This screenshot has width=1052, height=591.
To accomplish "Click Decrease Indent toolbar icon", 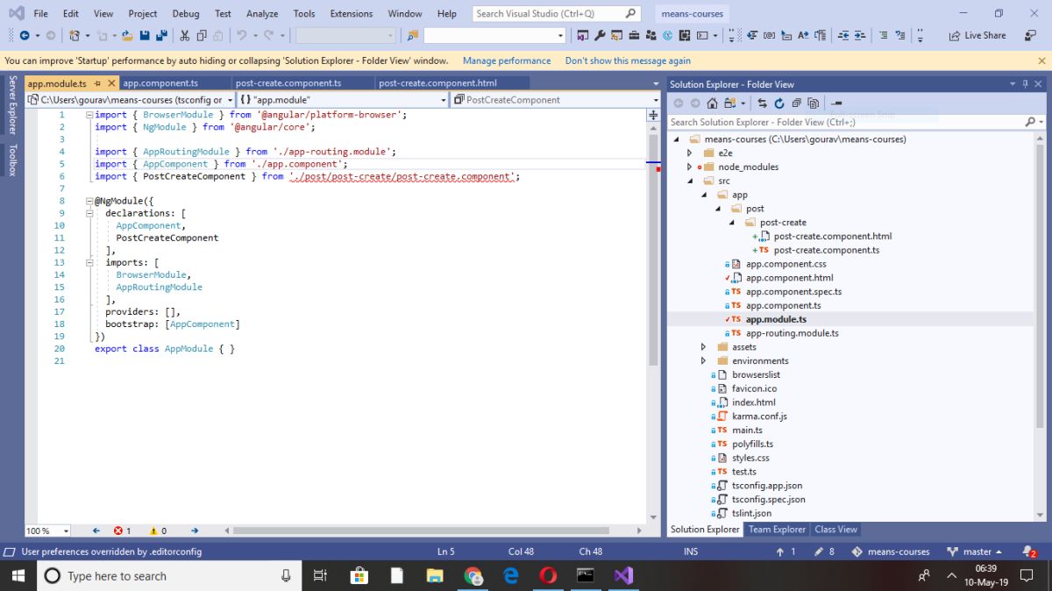I will tap(843, 35).
